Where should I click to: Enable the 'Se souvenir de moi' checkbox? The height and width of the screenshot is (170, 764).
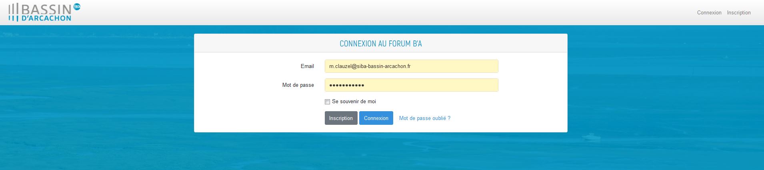click(327, 102)
